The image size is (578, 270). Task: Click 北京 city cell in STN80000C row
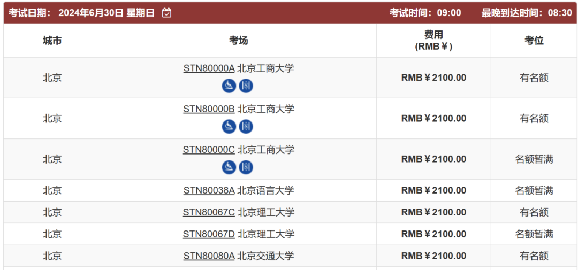pos(52,159)
